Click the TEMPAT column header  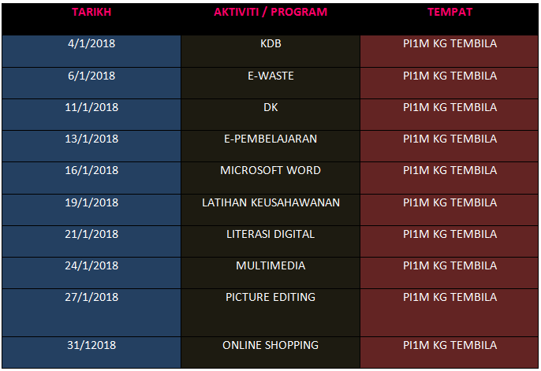pyautogui.click(x=450, y=13)
